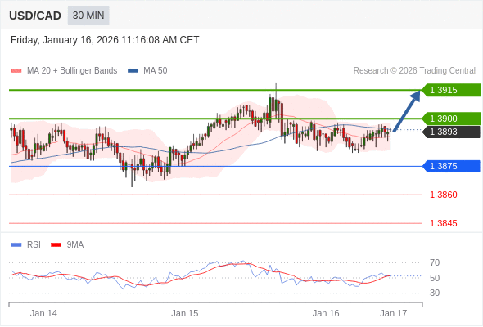The height and width of the screenshot is (327, 483).
Task: Click the RSI 30 level label
Action: (x=435, y=293)
